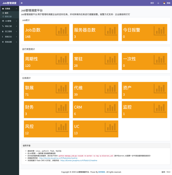Viewport: 172px width, 175px height.
Task: Click the 员工管理 person icon in sidebar
Action: coord(3,31)
